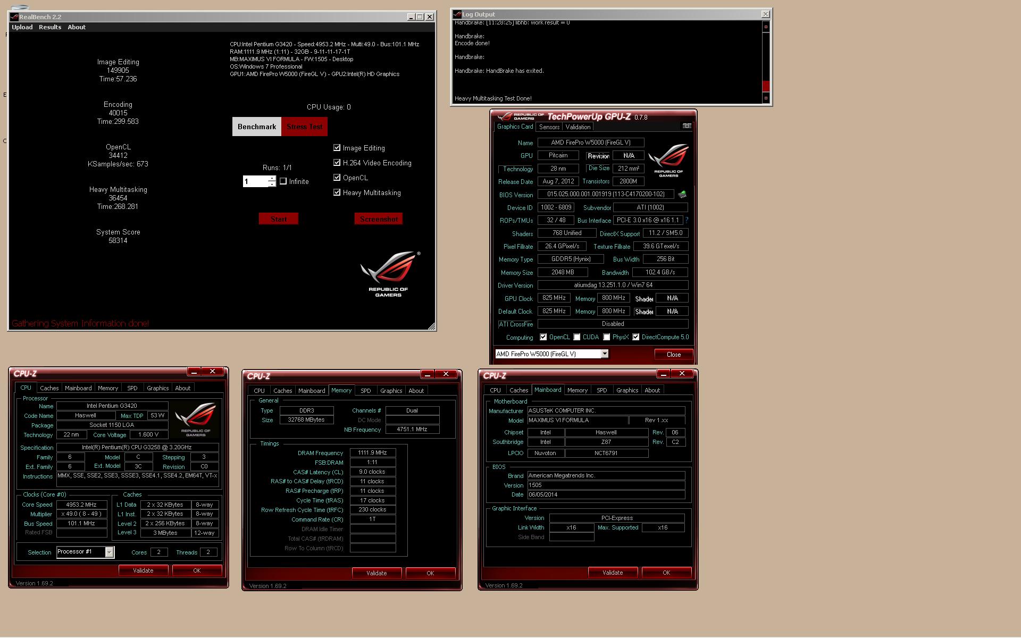1021x638 pixels.
Task: Open the Results menu in RealBench
Action: (50, 27)
